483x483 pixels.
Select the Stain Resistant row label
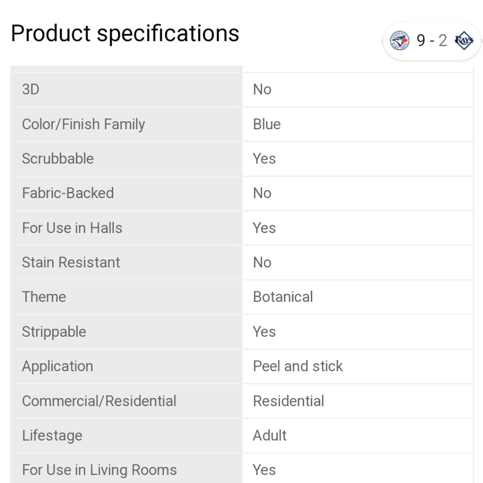tap(71, 262)
